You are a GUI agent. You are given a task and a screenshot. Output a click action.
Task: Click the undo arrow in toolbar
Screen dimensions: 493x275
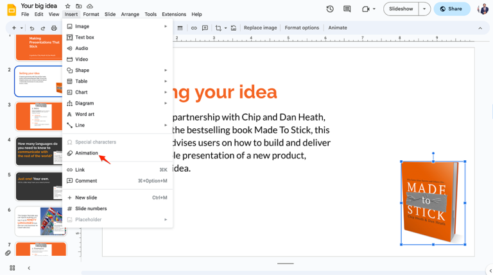[x=31, y=28]
